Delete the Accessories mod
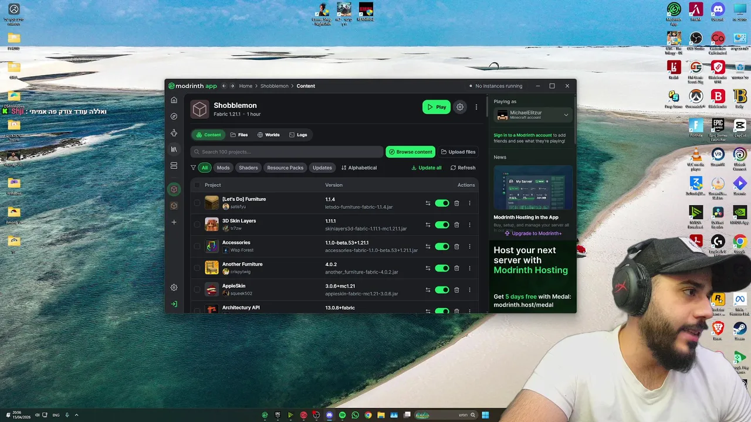 pos(456,247)
